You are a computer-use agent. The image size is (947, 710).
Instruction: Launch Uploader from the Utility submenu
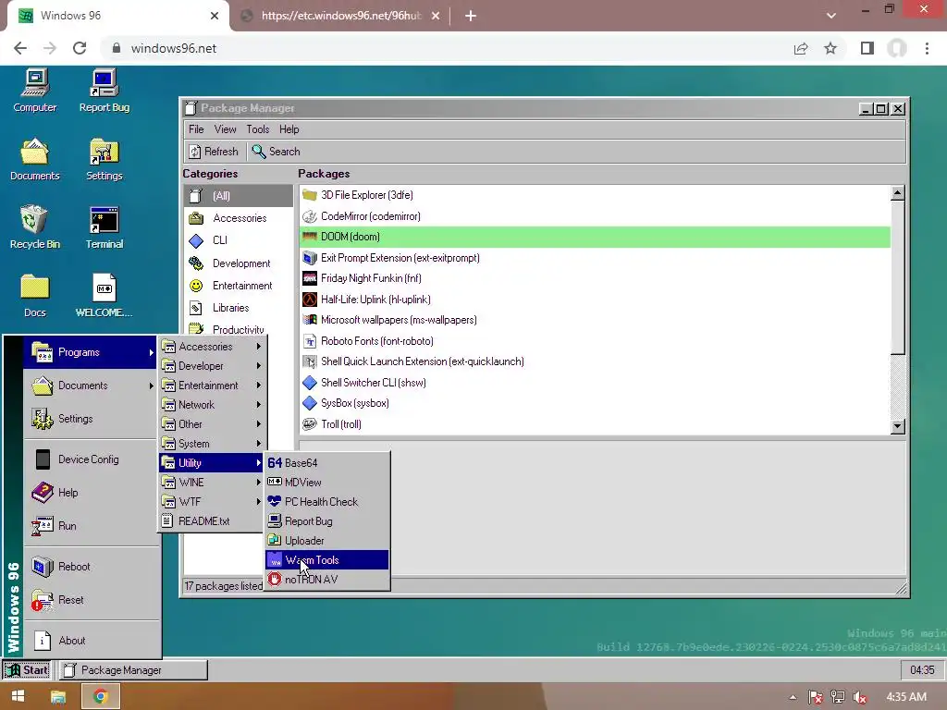pos(326,541)
